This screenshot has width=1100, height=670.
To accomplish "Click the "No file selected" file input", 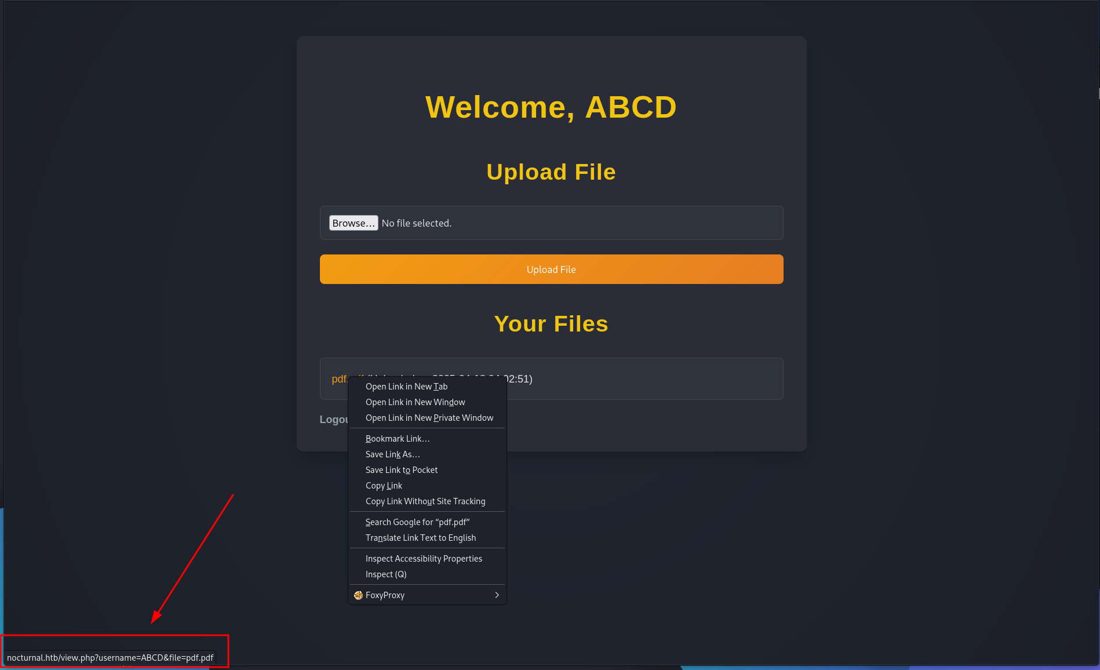I will (x=416, y=223).
